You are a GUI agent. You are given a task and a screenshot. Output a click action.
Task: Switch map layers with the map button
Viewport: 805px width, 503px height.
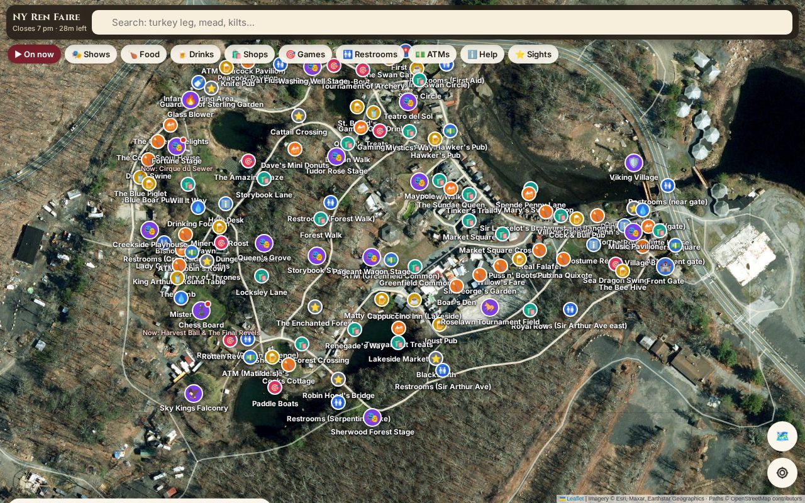(x=782, y=436)
